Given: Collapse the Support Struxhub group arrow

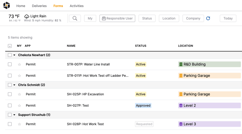Looking at the screenshot, I should [x=14, y=115].
